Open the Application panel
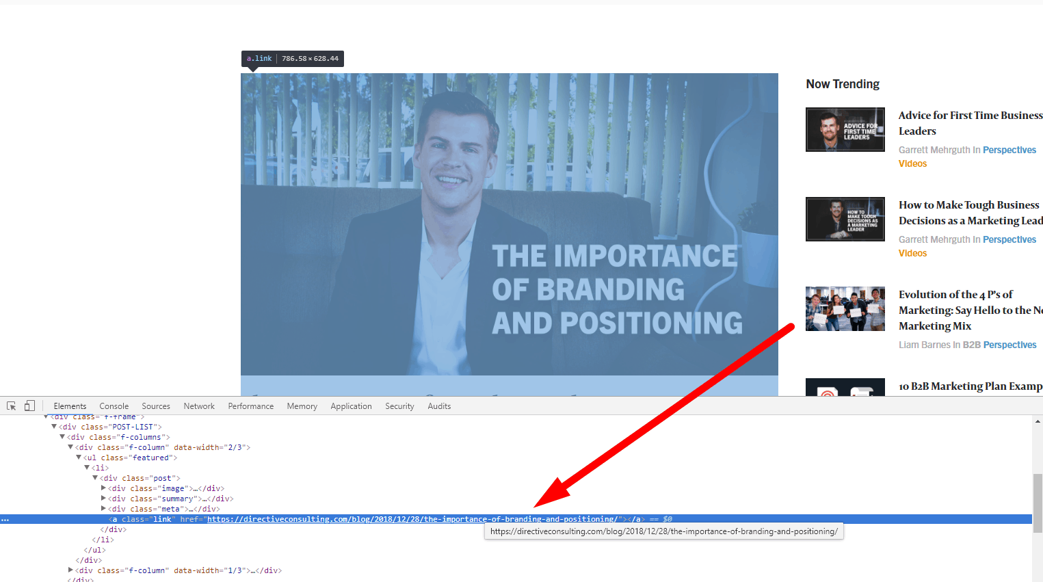 click(x=351, y=406)
